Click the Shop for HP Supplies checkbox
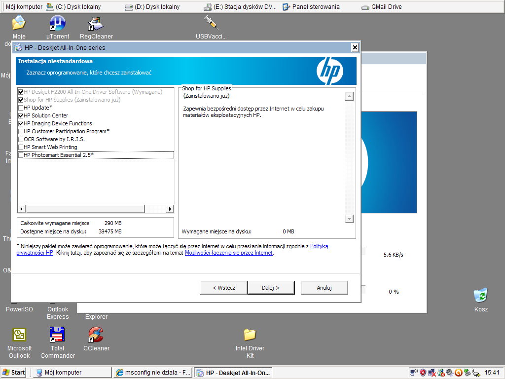The height and width of the screenshot is (379, 505). click(x=21, y=100)
